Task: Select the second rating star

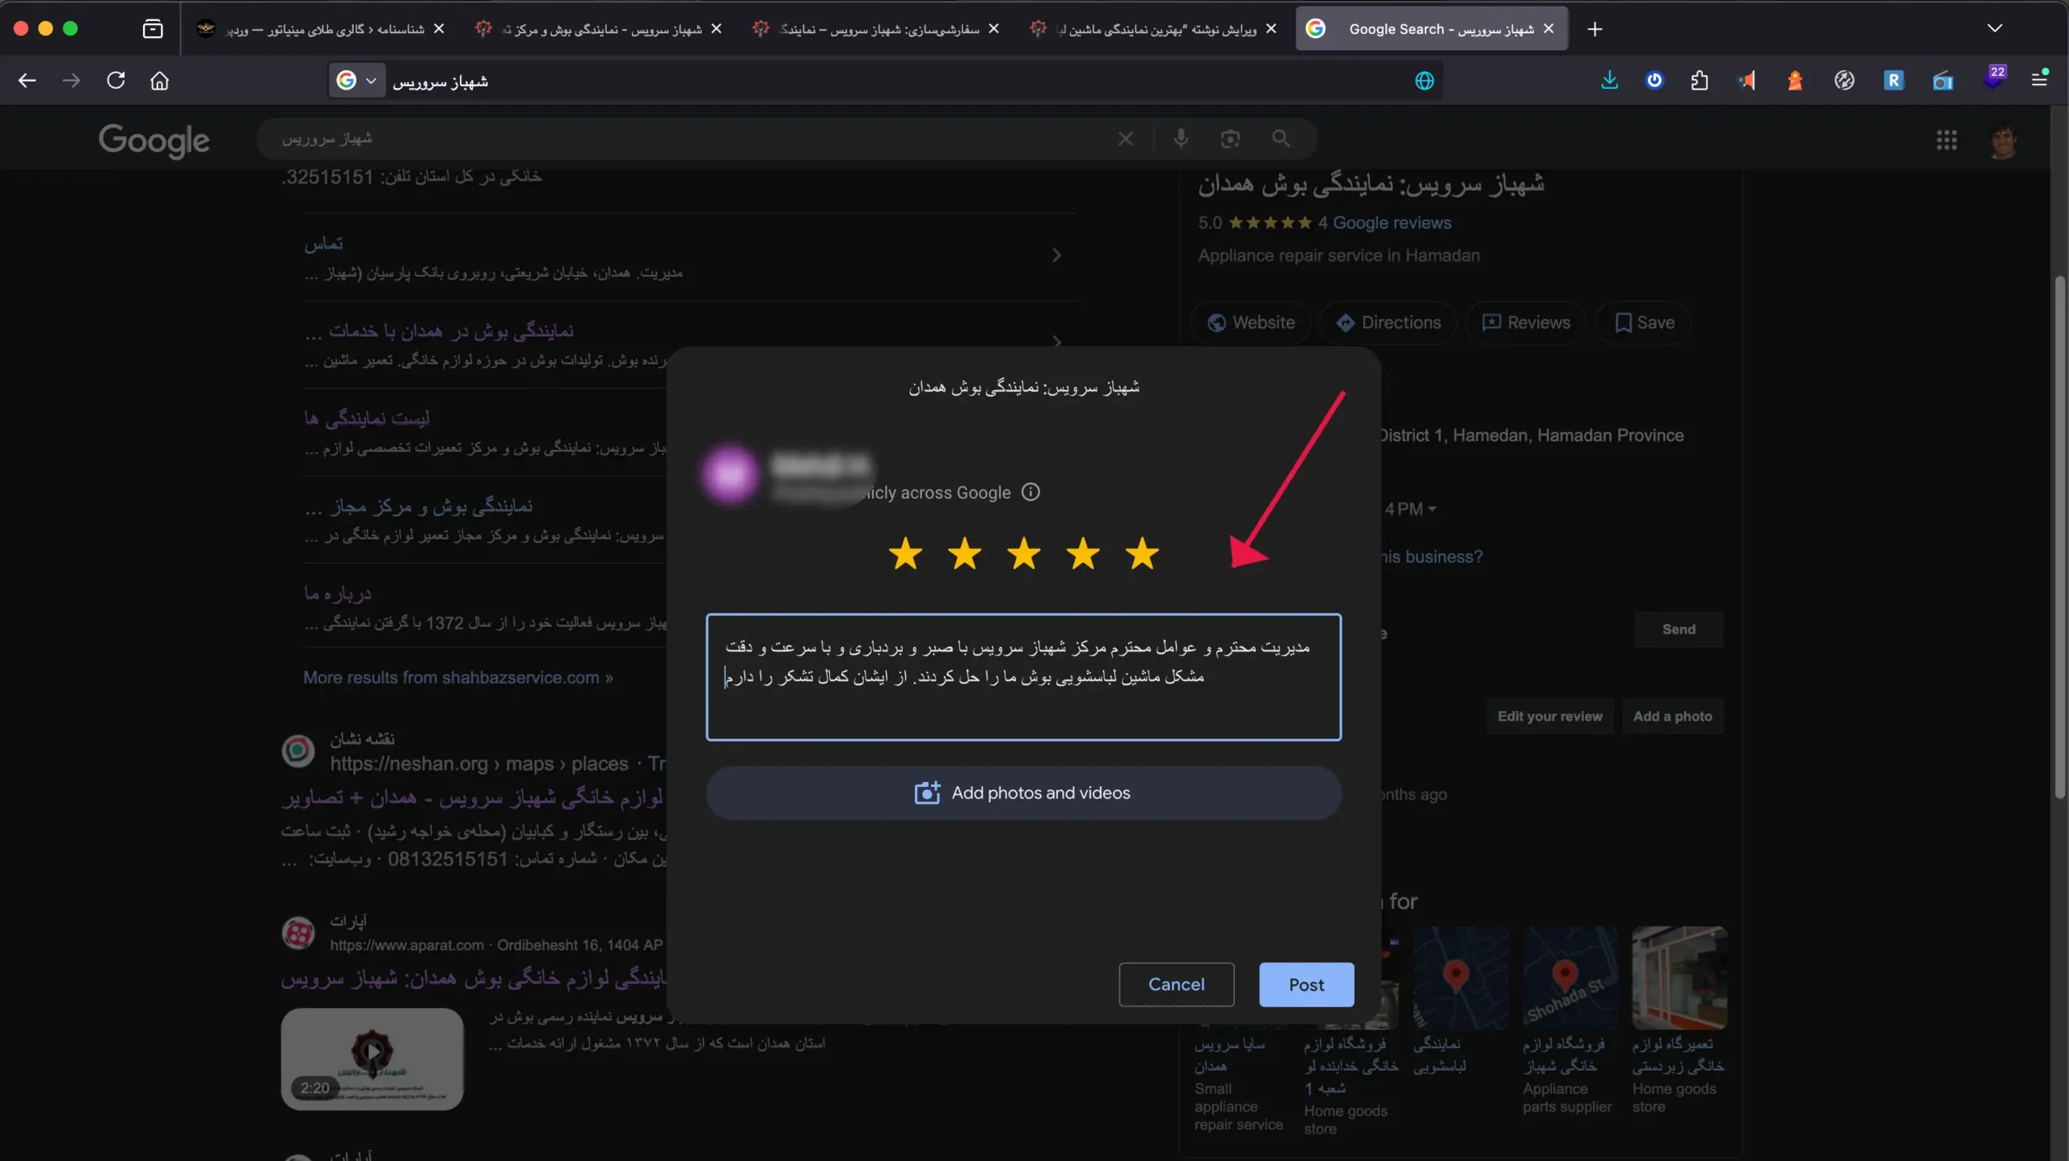Action: pos(964,554)
